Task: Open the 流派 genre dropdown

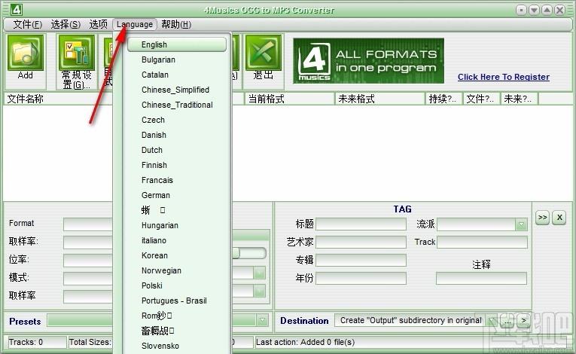Action: click(521, 224)
